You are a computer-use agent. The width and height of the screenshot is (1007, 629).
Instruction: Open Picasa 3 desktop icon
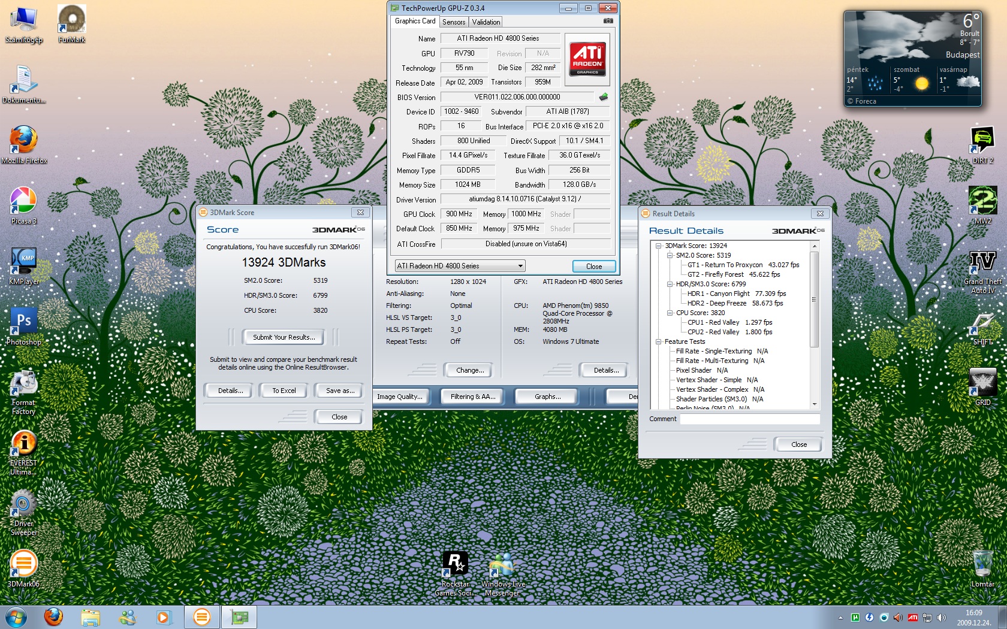tap(24, 205)
